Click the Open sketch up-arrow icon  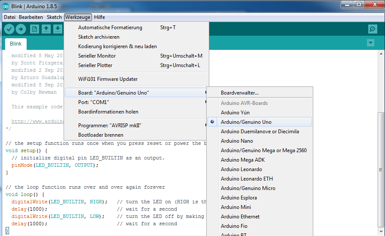coord(46,29)
